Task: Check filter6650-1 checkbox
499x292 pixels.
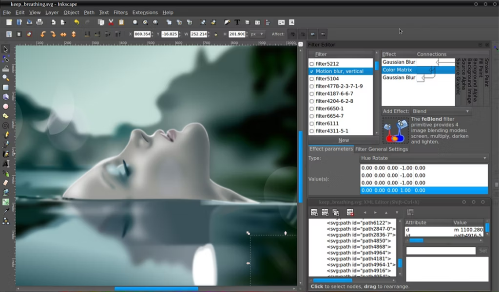Action: point(311,109)
